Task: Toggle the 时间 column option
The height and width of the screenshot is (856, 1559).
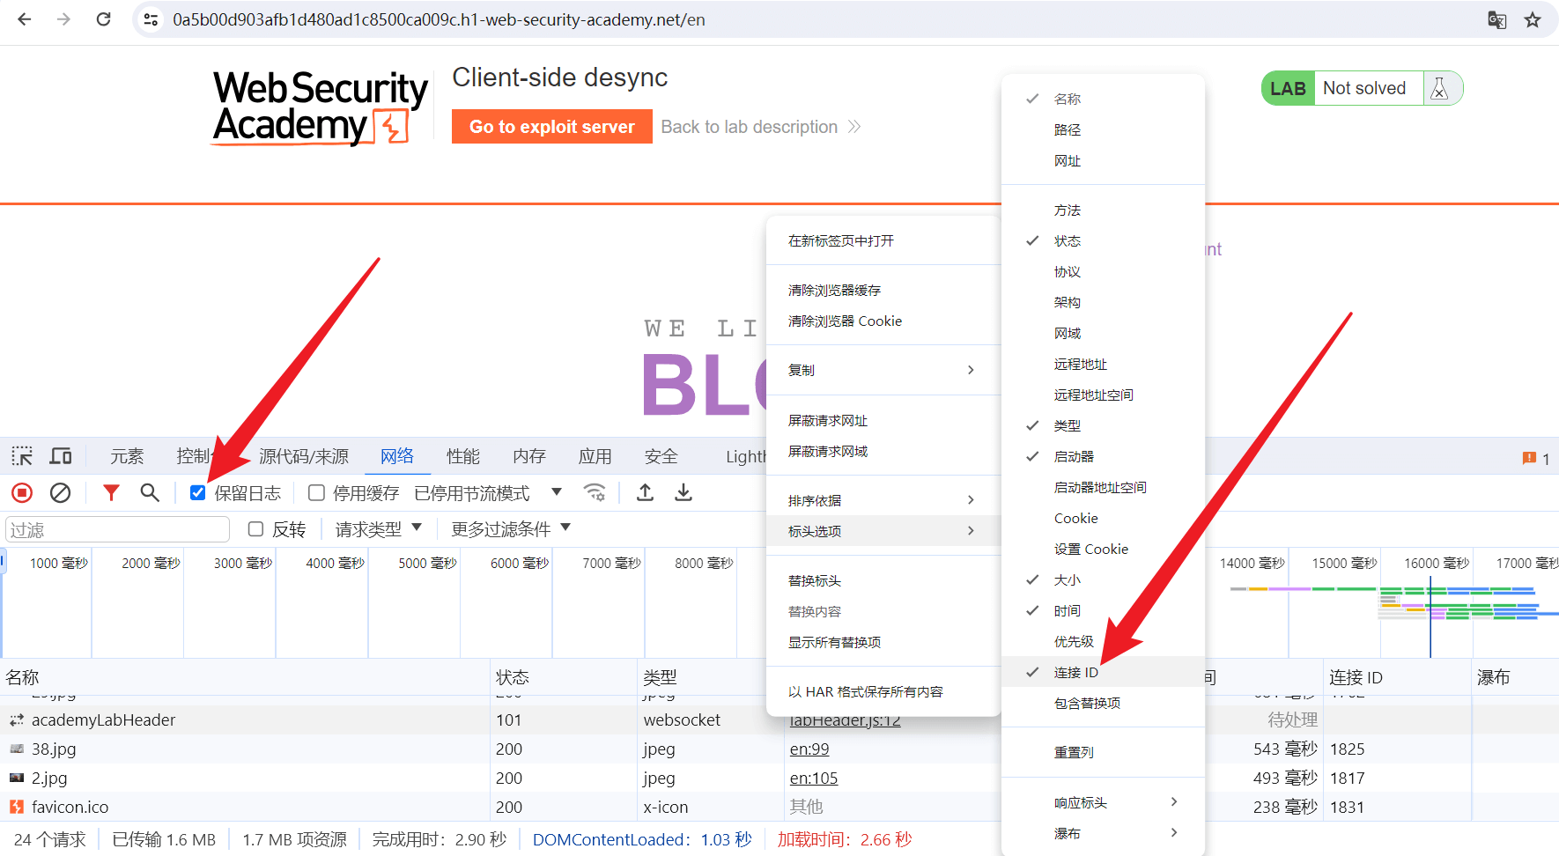Action: [x=1103, y=610]
